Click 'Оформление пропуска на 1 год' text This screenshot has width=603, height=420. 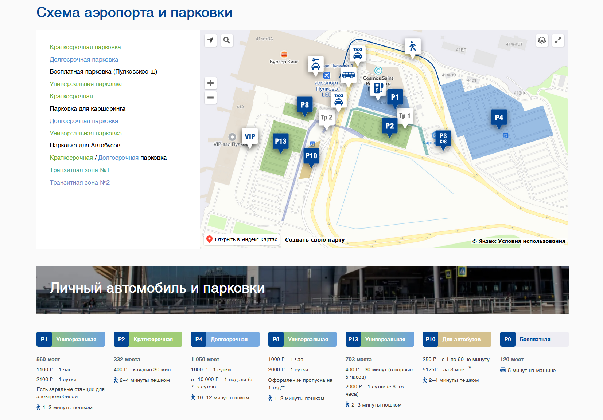click(x=300, y=384)
